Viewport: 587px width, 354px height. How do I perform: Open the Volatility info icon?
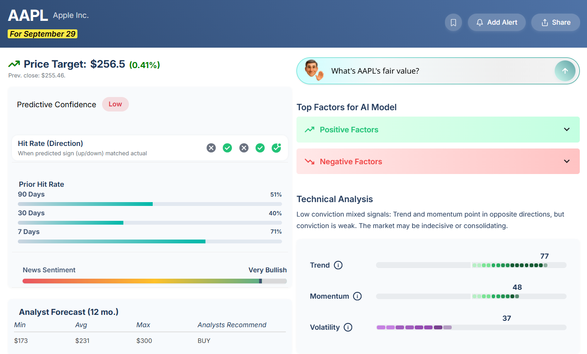[x=348, y=327]
